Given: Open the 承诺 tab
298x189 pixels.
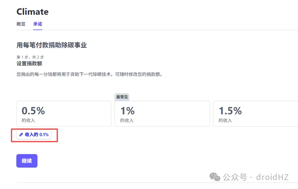Looking at the screenshot, I should click(x=37, y=24).
